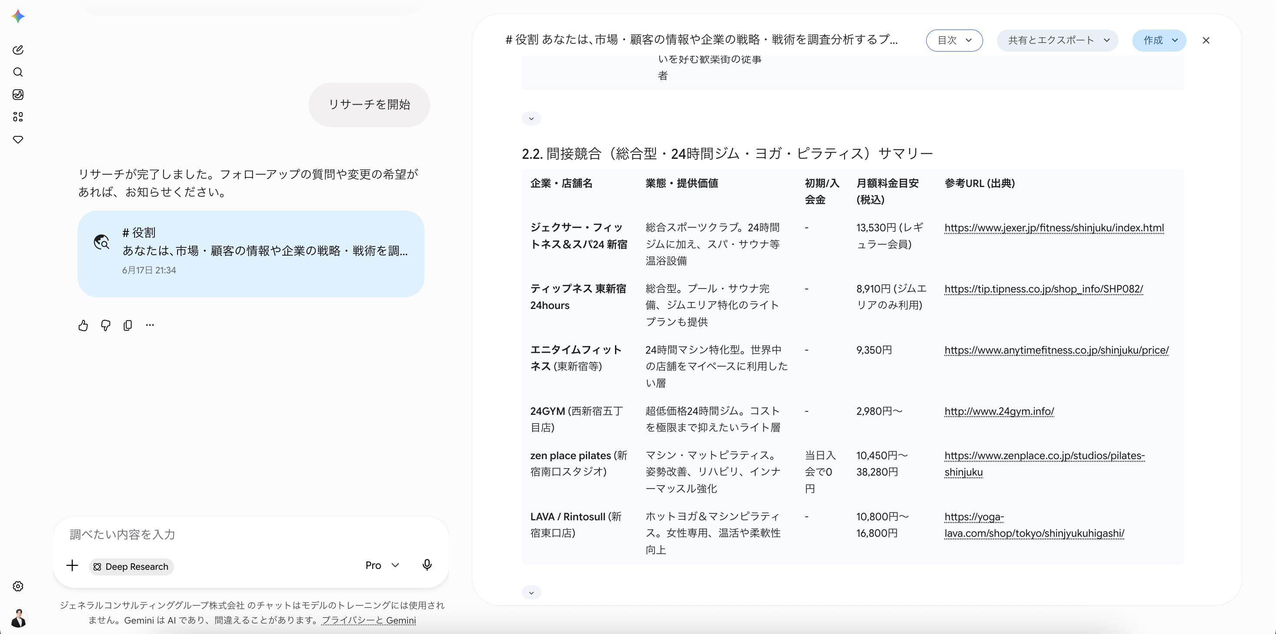Open the # 役割 research report card

tap(251, 253)
